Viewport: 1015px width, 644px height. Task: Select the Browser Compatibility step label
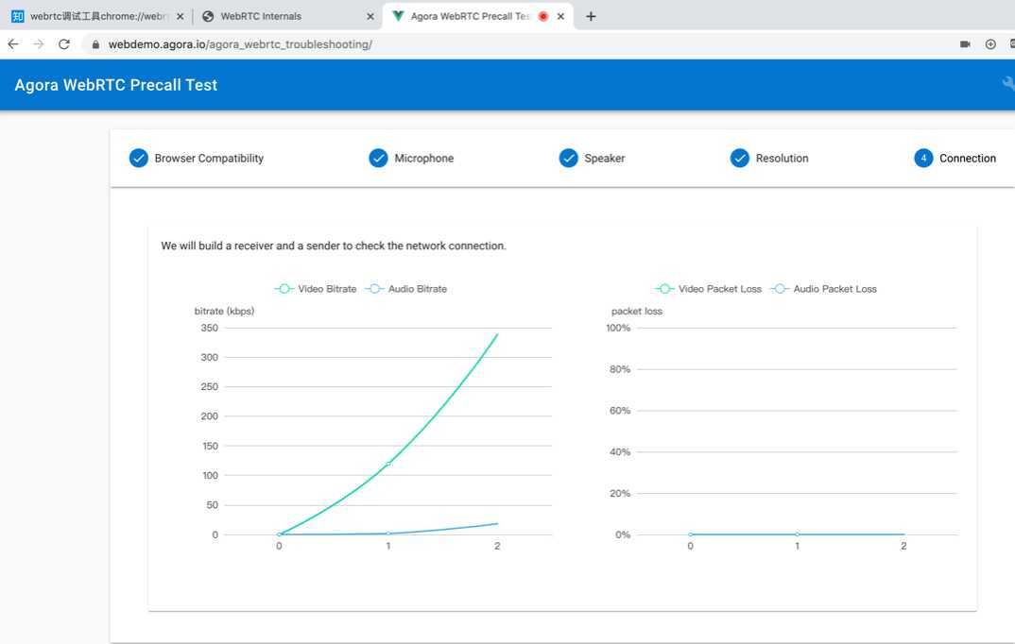click(x=209, y=159)
